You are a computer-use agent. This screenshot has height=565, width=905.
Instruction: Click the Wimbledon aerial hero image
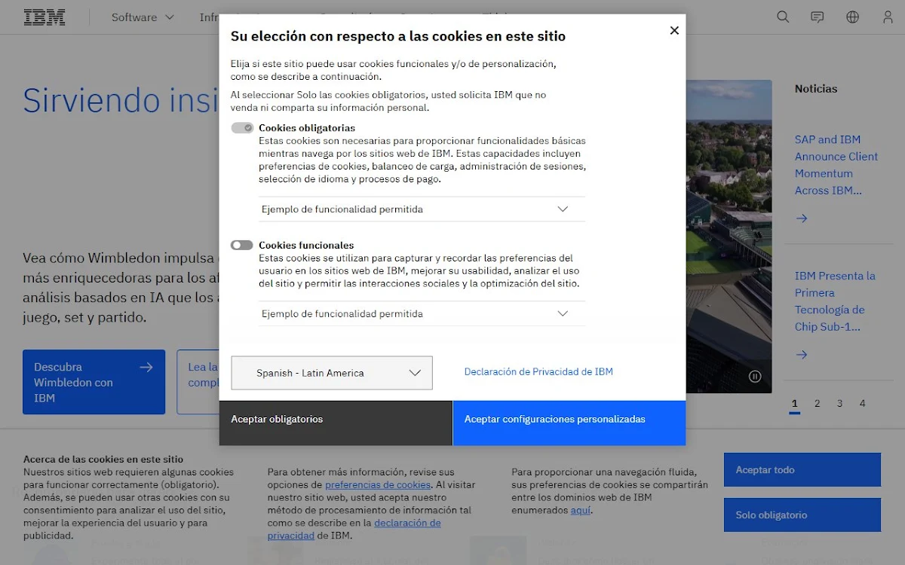pos(729,237)
